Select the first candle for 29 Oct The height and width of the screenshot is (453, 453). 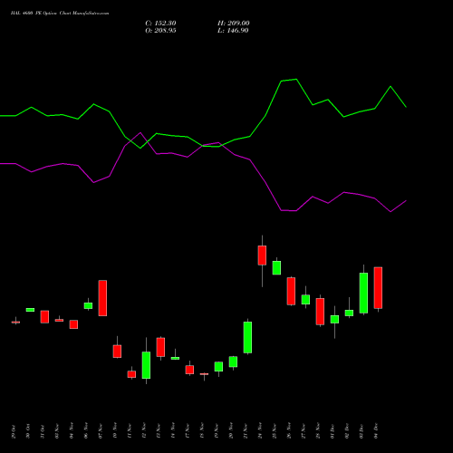pyautogui.click(x=15, y=322)
